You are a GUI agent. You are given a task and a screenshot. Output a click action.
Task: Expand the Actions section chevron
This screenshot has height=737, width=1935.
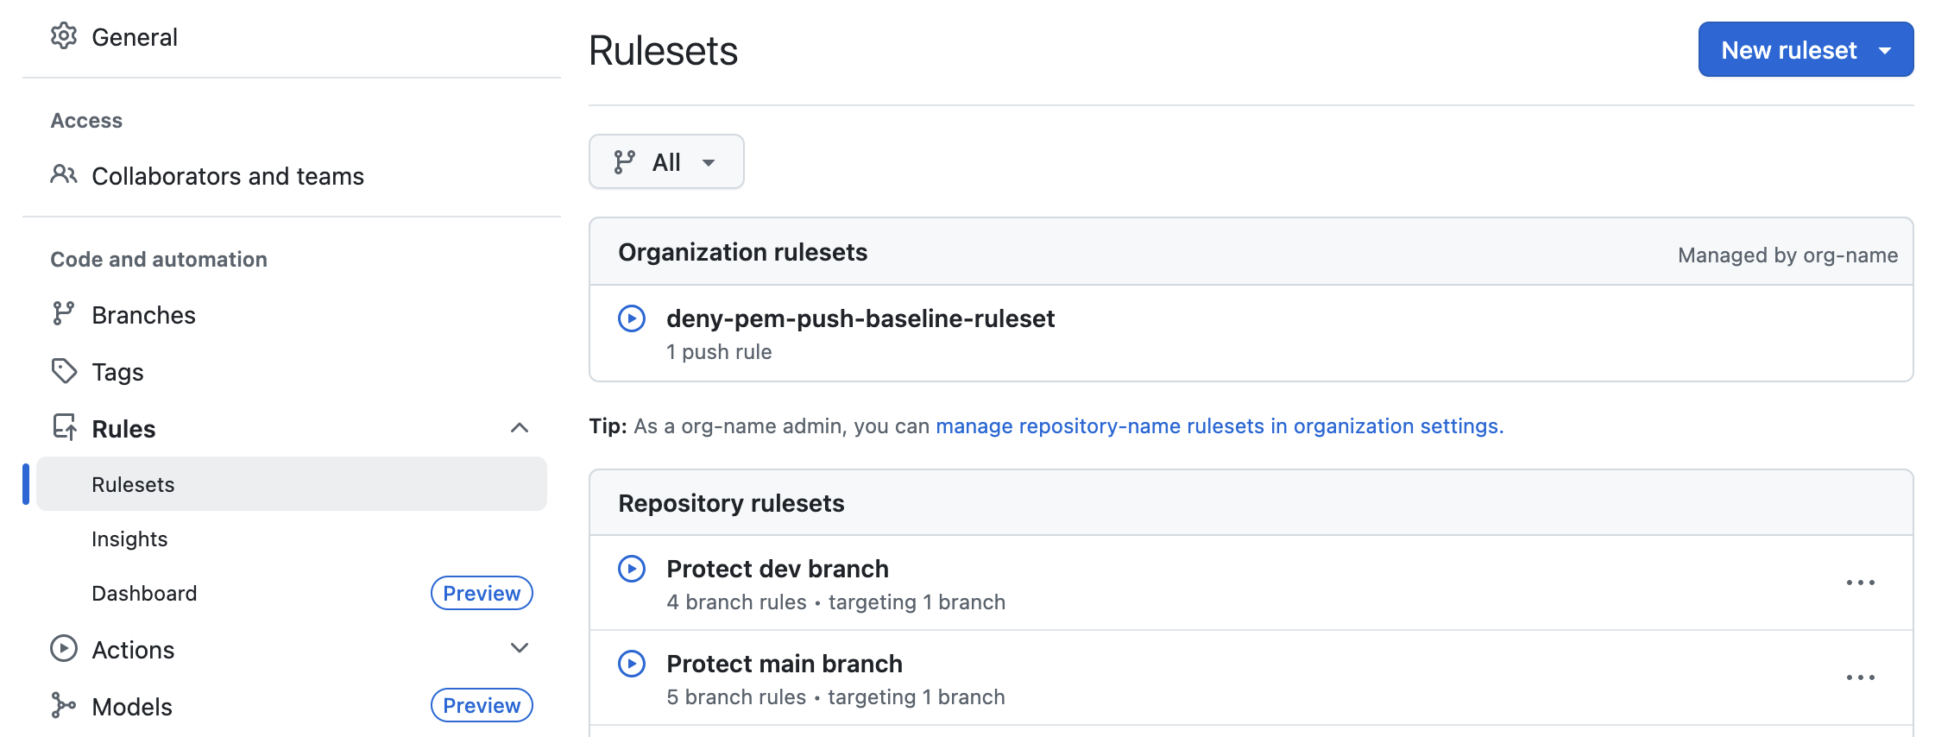520,648
